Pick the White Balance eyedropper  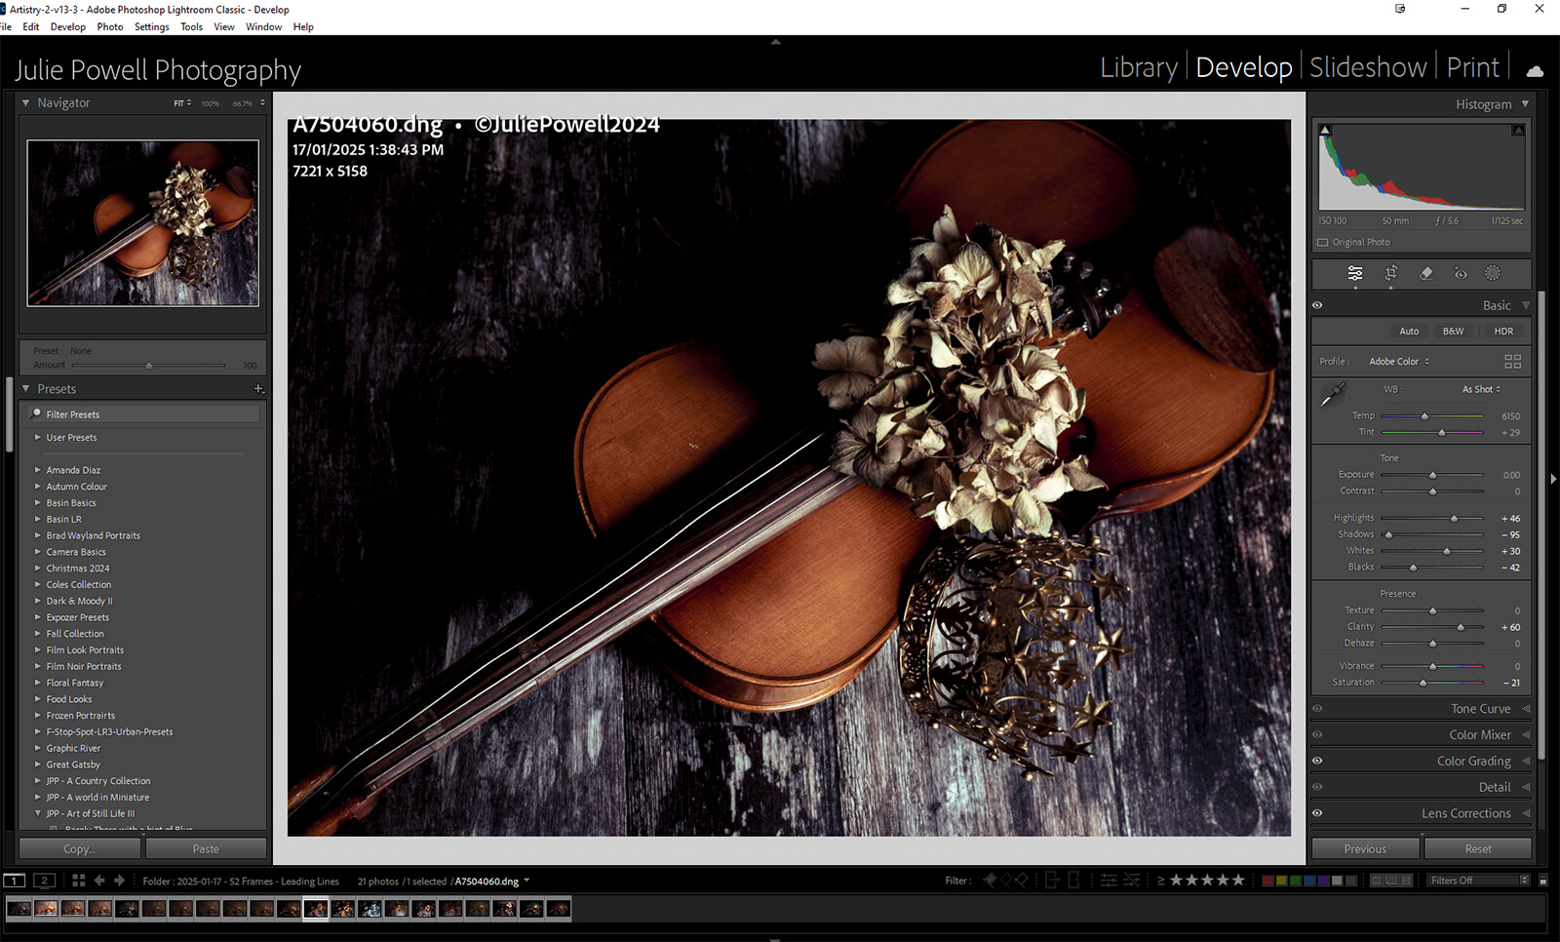click(x=1332, y=395)
